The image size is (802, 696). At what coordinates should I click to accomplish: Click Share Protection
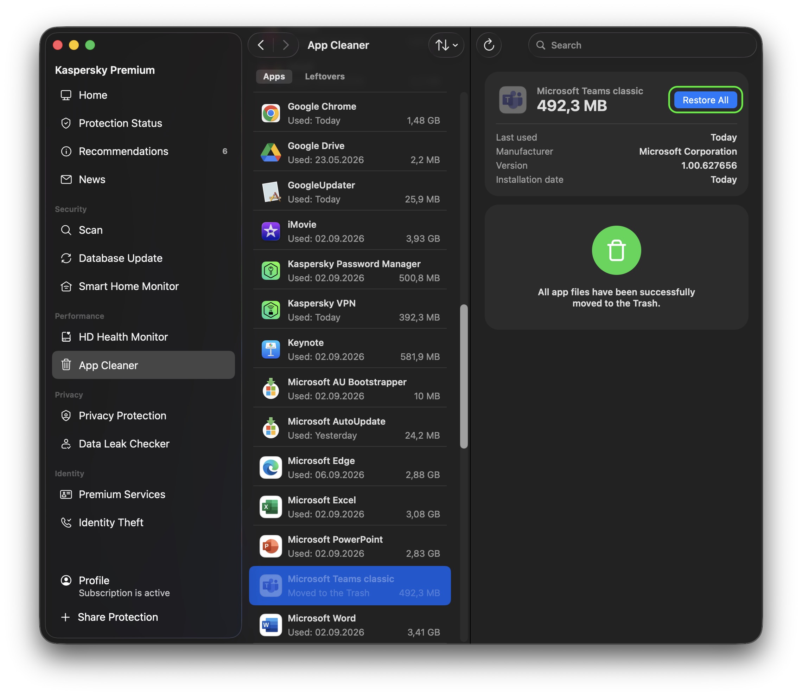coord(118,617)
